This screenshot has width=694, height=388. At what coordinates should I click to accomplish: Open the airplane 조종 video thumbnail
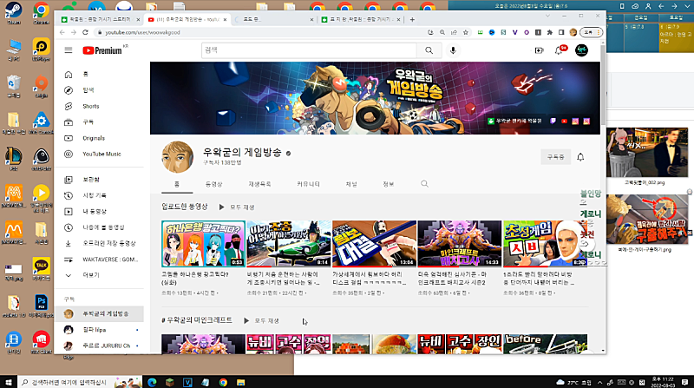point(289,244)
